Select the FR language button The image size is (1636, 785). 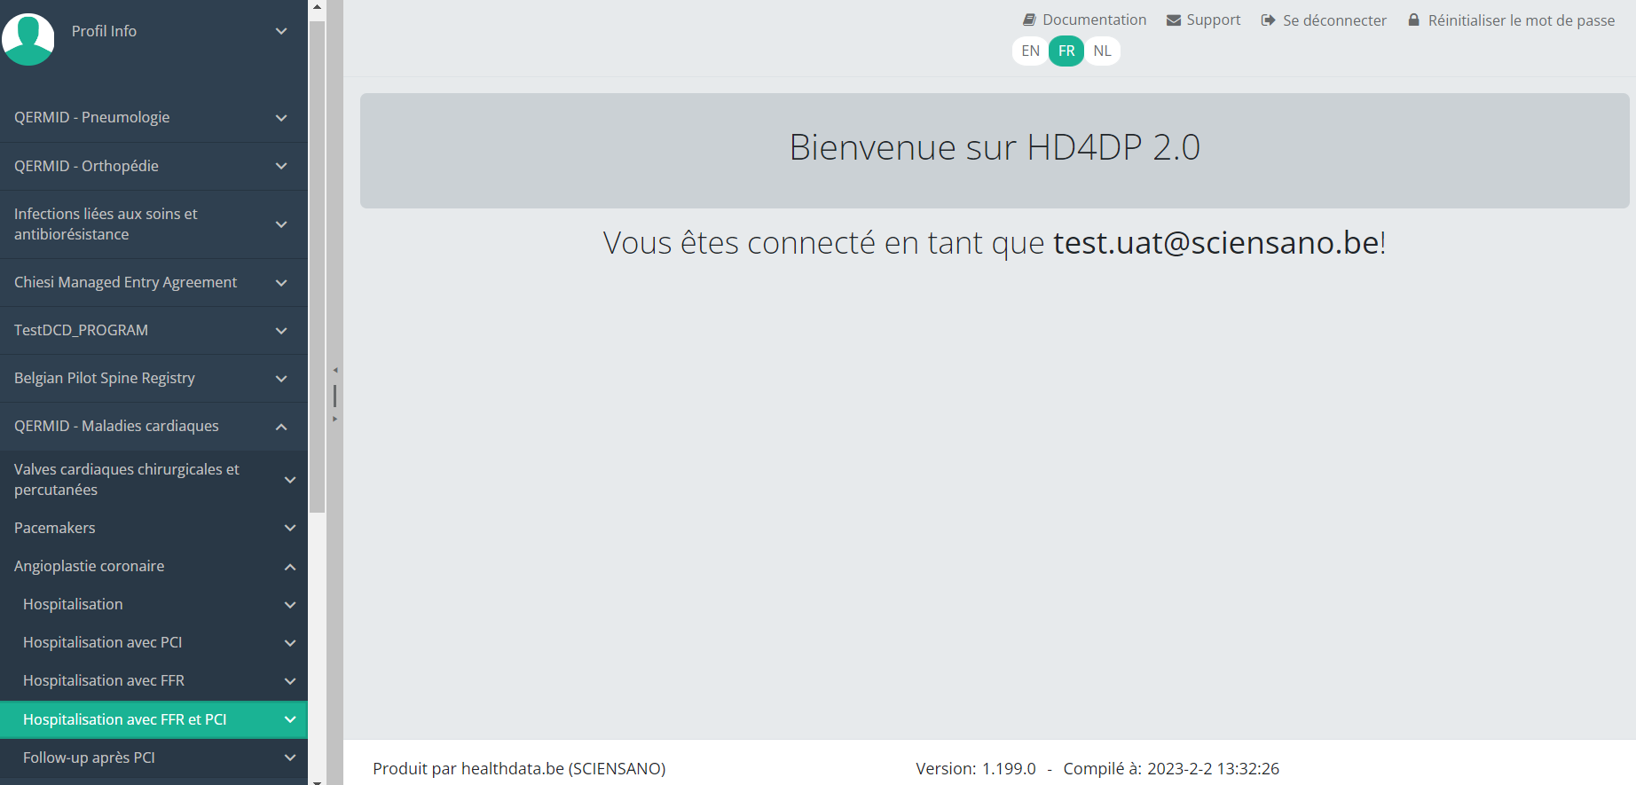pos(1066,51)
